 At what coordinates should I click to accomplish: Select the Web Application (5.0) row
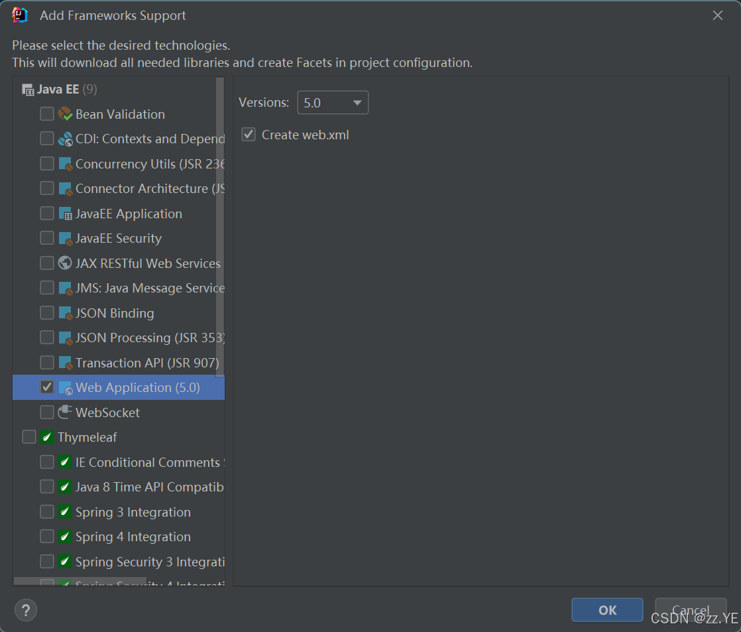coord(119,387)
